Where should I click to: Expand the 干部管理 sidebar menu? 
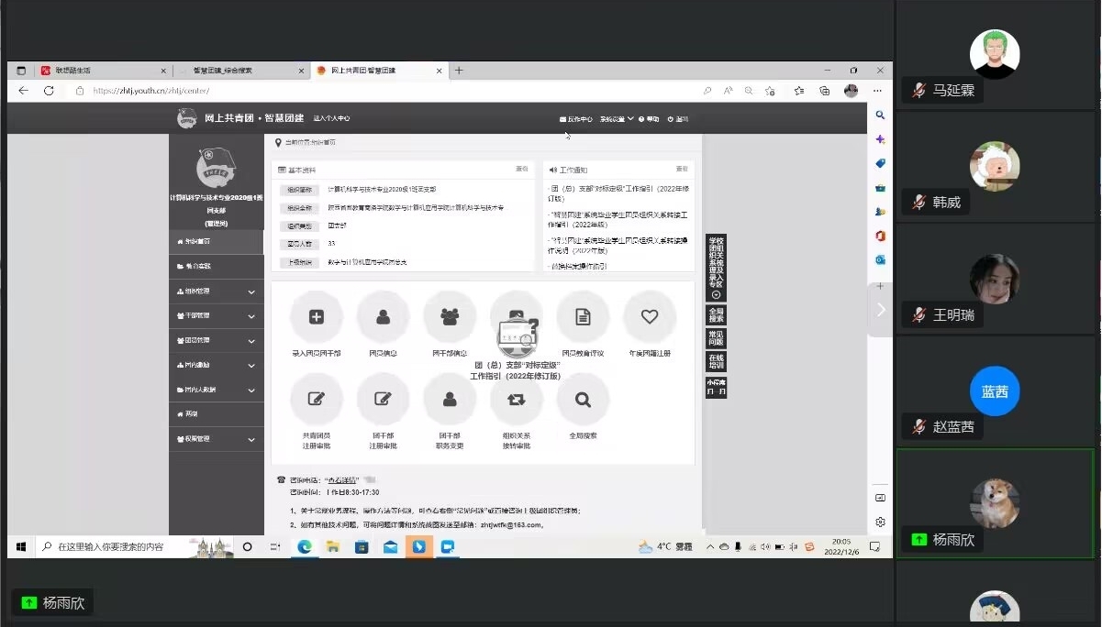(x=217, y=316)
